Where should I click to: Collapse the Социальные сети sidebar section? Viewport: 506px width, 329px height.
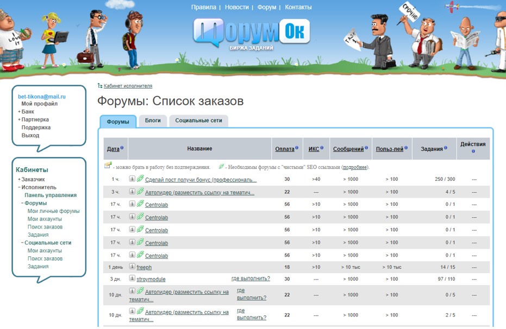point(22,243)
